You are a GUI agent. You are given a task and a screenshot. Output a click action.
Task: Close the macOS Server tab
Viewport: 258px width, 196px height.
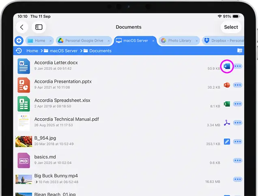click(153, 41)
